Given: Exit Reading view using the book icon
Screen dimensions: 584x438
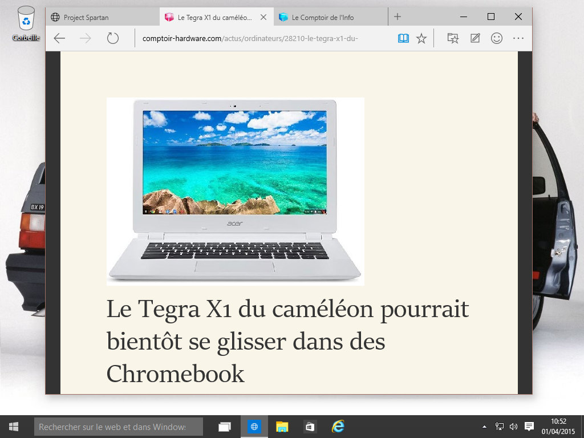Looking at the screenshot, I should click(x=403, y=38).
